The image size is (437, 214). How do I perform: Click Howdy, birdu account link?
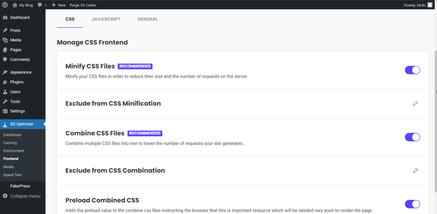click(414, 5)
